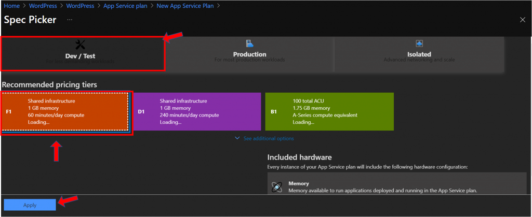Click 'A-Series compute equivalent' text
The width and height of the screenshot is (532, 217).
325,115
